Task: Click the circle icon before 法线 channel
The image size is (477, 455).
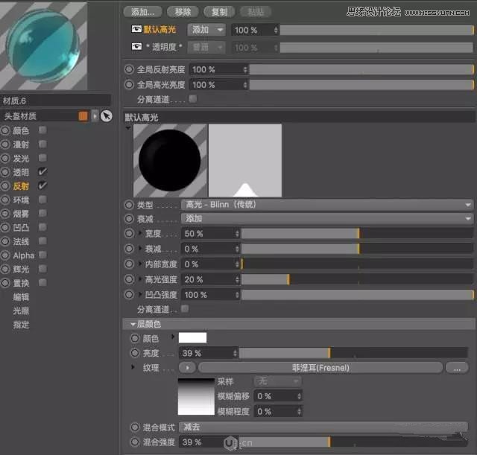Action: (x=5, y=241)
